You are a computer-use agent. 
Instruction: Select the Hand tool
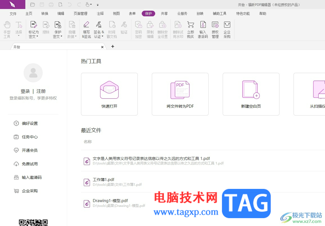tap(7, 30)
